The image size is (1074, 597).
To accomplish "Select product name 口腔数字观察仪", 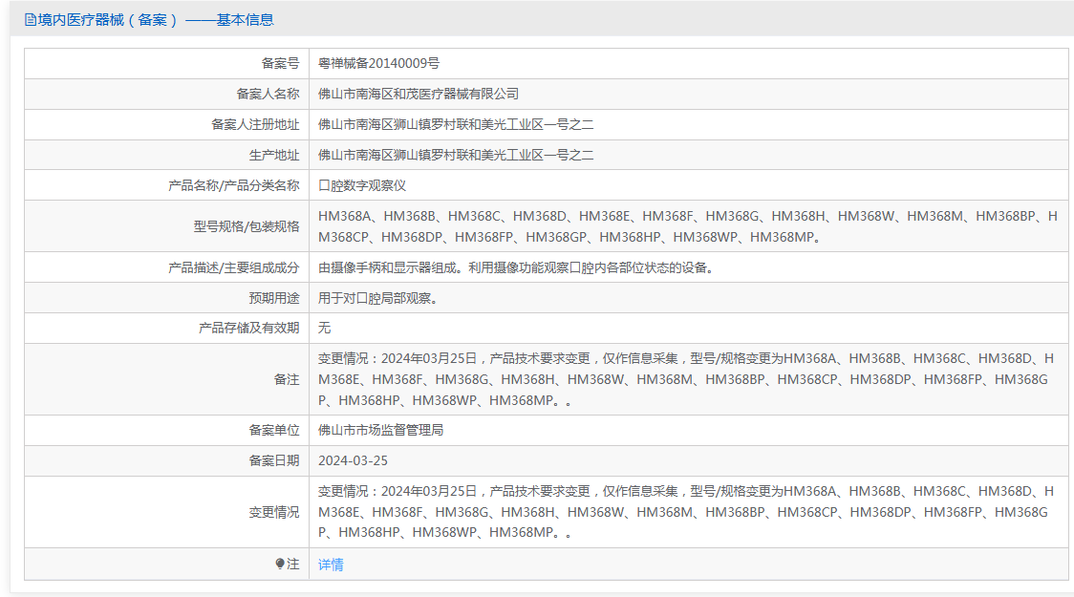I will pos(362,185).
